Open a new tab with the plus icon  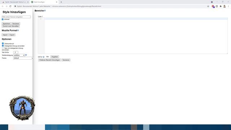pyautogui.click(x=61, y=2)
